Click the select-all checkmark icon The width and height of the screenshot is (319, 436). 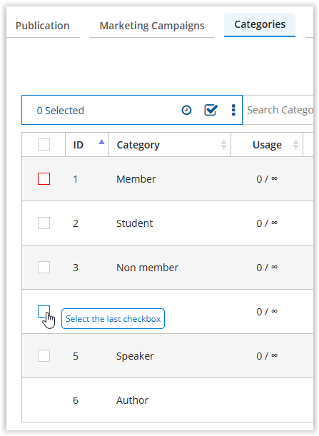211,110
